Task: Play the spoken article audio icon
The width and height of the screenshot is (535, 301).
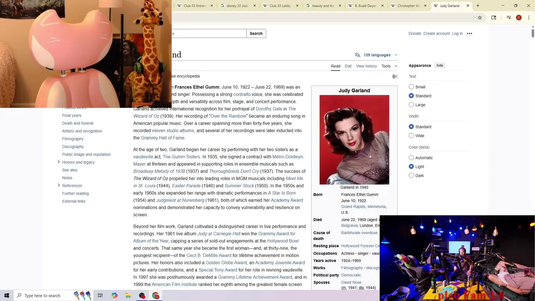Action: pos(395,77)
